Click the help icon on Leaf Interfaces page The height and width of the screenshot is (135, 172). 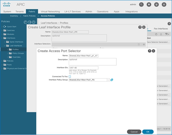click(x=169, y=23)
